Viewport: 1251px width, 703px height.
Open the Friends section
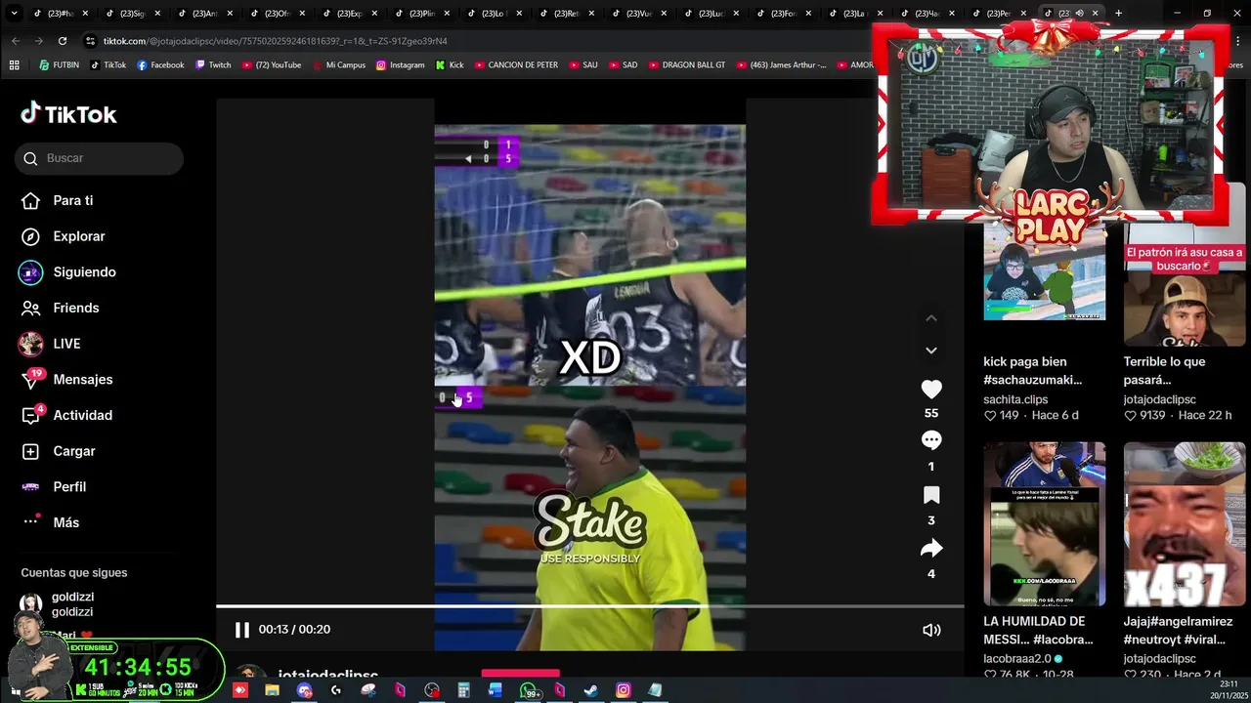[x=62, y=308]
